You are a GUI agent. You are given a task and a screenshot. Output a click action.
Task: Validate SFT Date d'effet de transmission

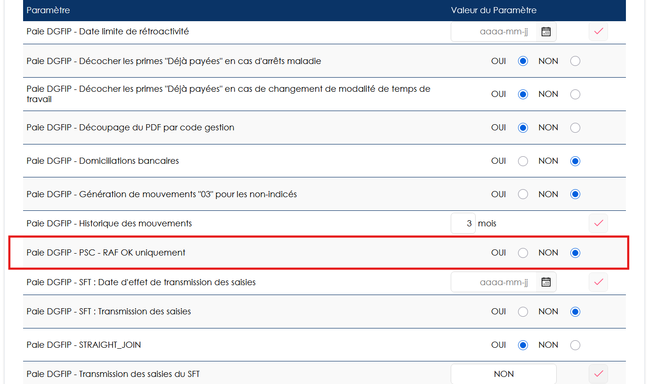coord(598,282)
